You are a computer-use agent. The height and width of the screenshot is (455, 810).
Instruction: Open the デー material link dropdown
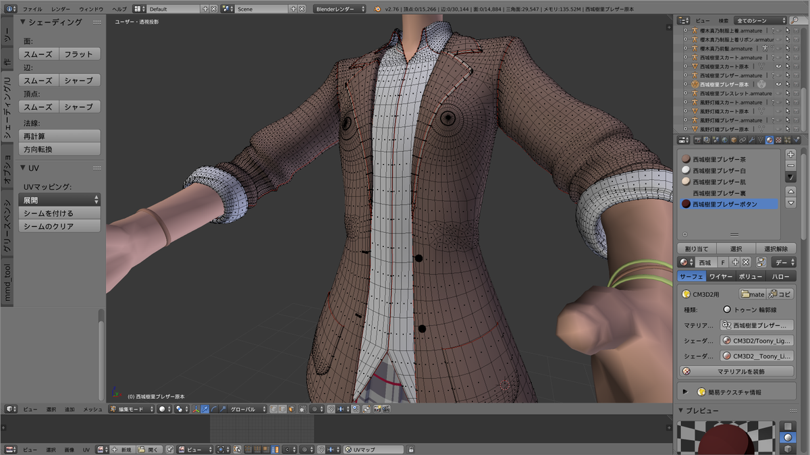click(784, 262)
